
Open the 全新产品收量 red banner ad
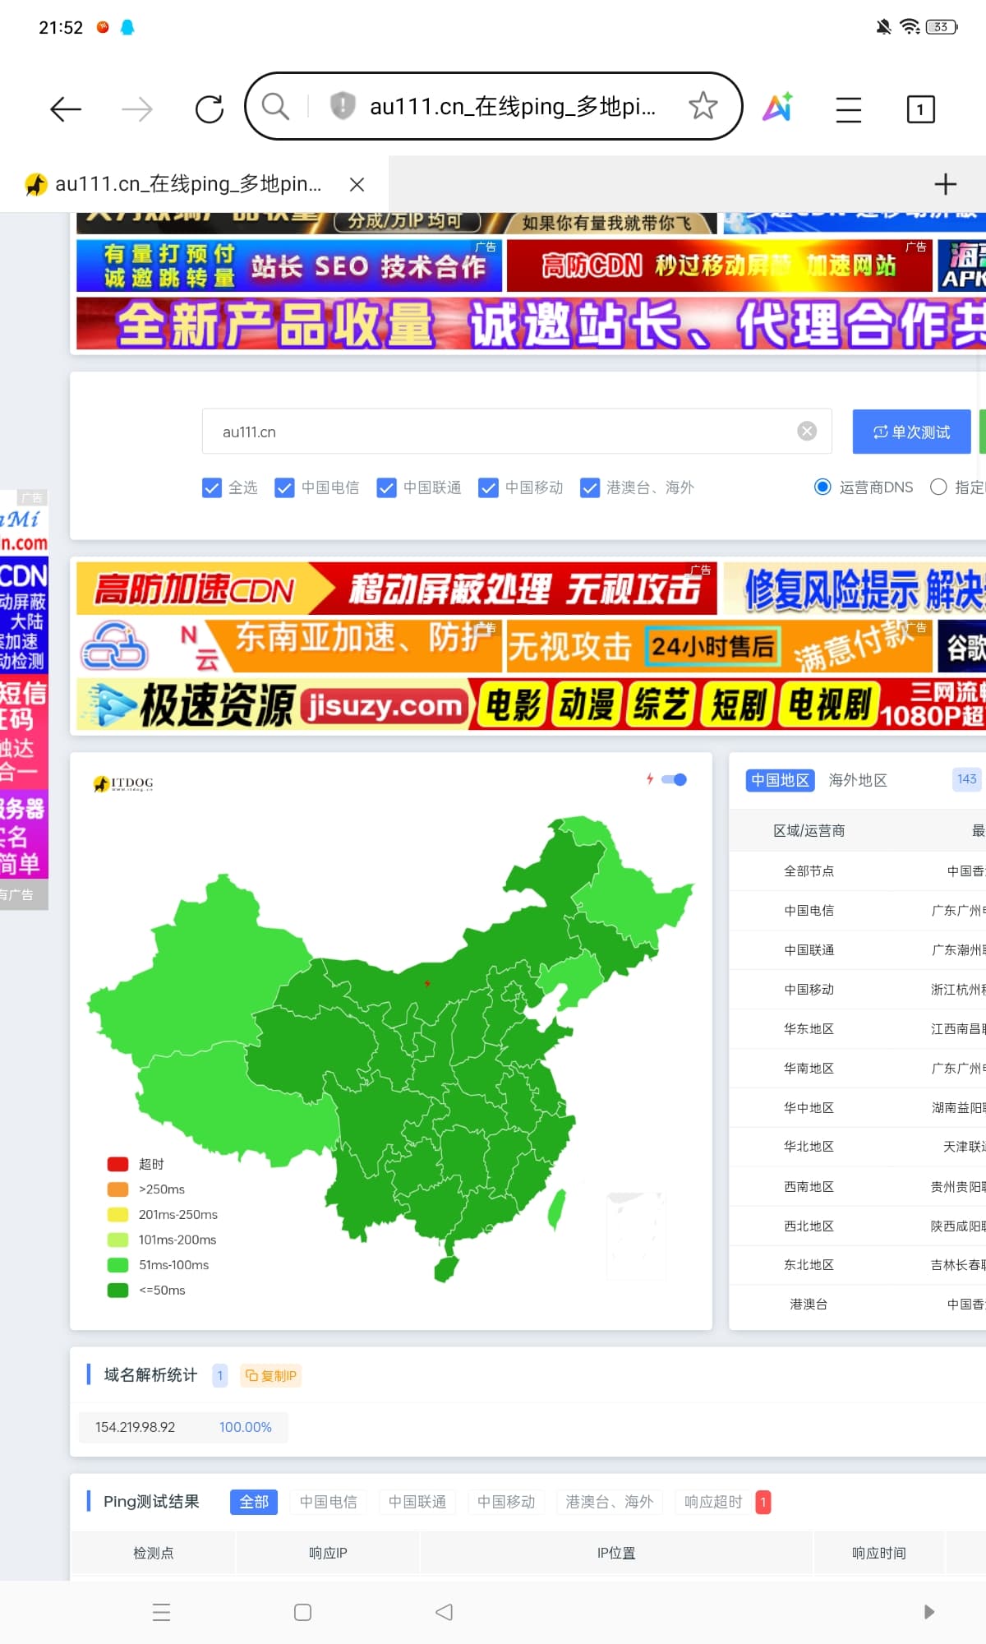[x=531, y=324]
